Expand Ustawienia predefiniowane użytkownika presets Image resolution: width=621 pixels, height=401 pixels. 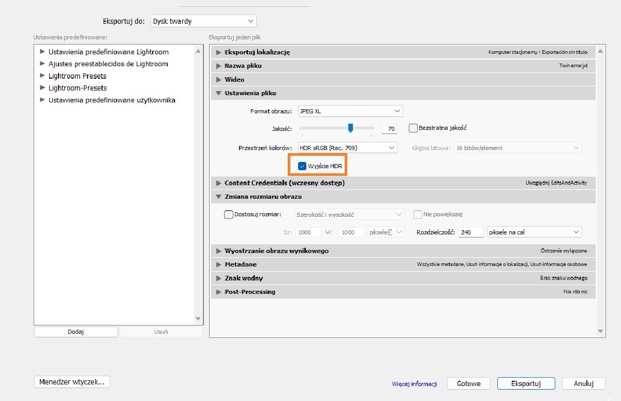pos(42,100)
